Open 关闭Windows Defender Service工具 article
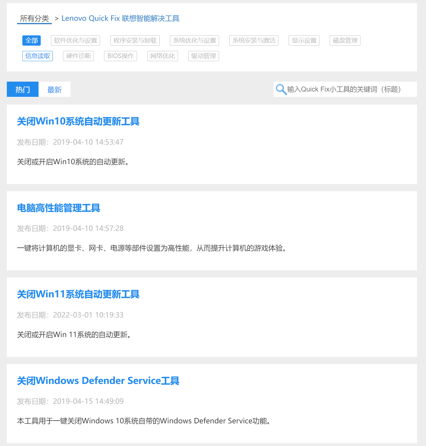Viewport: 426px width, 446px height. [x=98, y=381]
